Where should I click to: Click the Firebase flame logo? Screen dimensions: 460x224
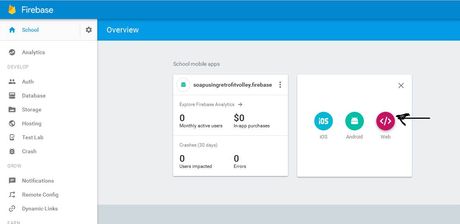pyautogui.click(x=12, y=10)
